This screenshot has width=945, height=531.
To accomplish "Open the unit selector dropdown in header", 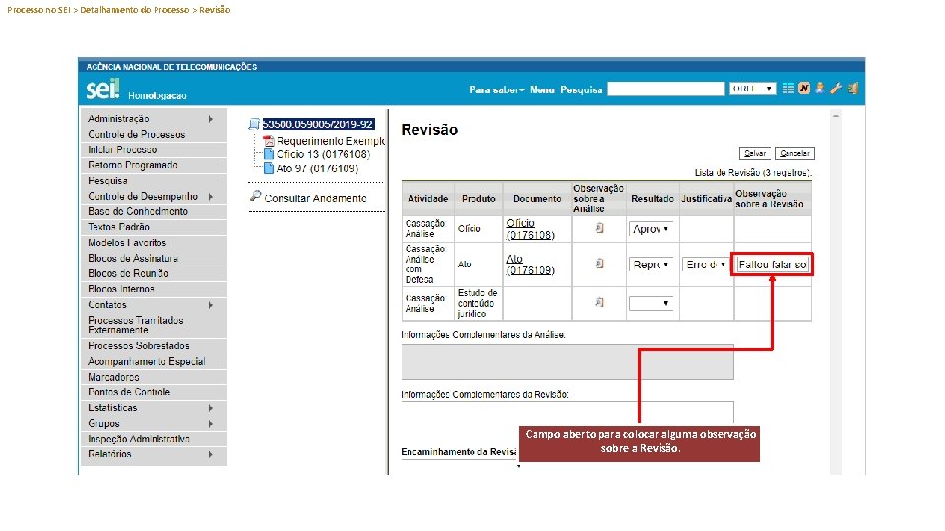I will point(751,88).
